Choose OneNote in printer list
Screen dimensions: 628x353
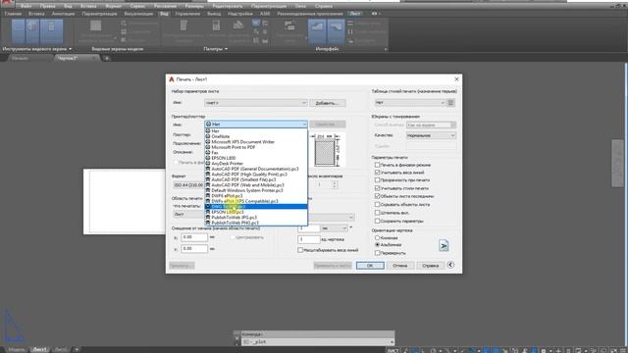pyautogui.click(x=221, y=136)
